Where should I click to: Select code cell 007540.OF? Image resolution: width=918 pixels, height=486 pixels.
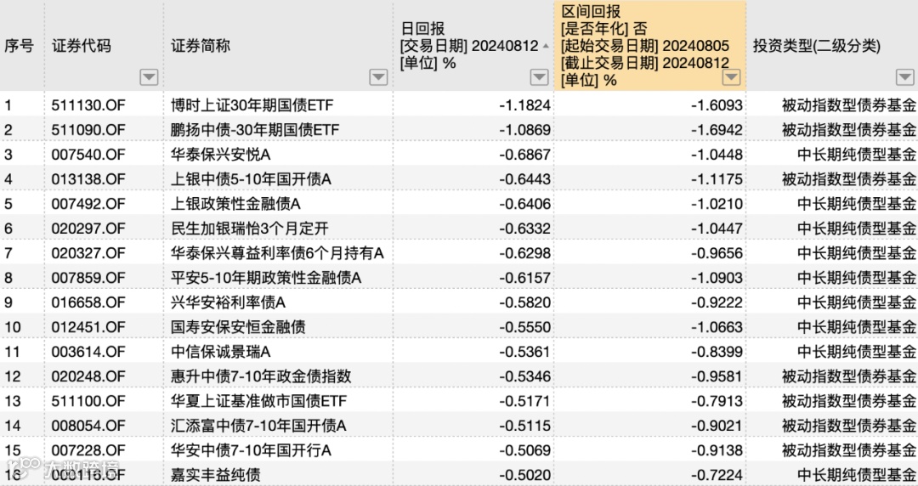[x=88, y=155]
